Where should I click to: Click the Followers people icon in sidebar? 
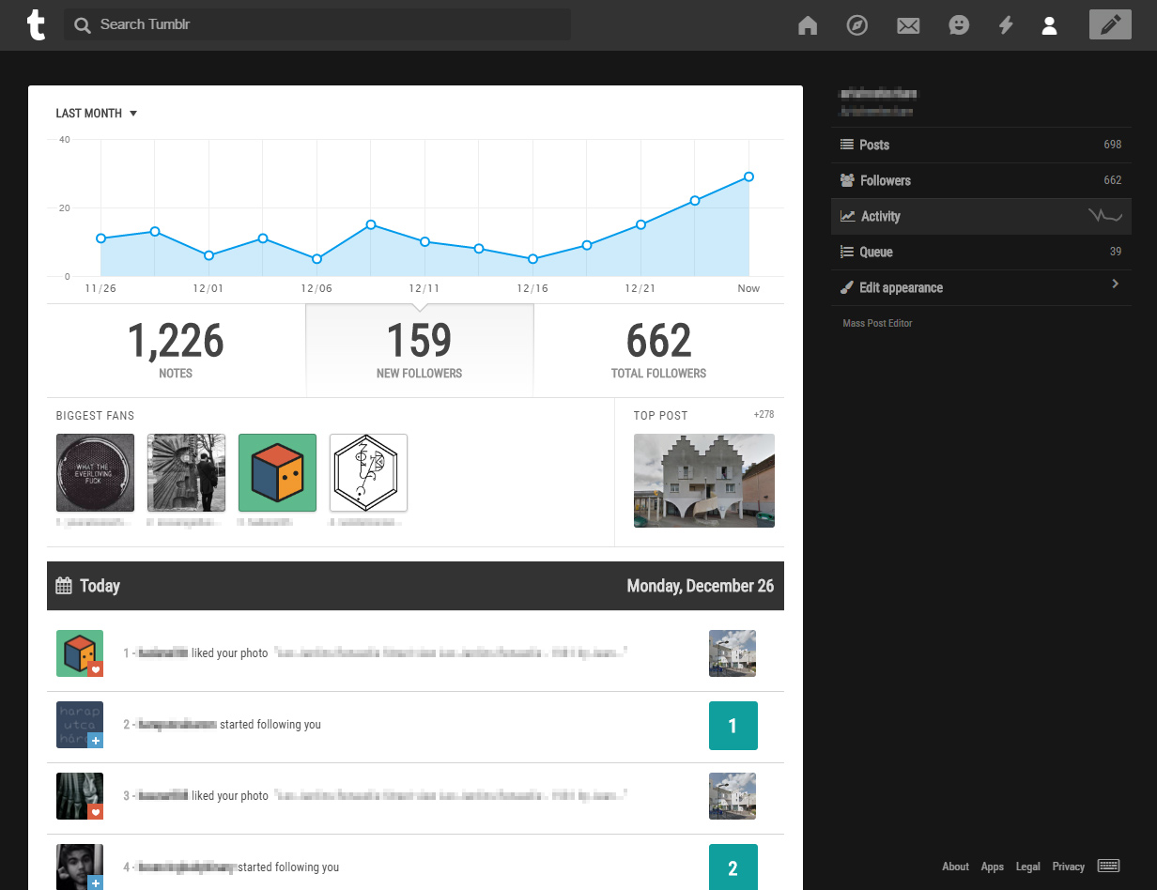click(847, 180)
